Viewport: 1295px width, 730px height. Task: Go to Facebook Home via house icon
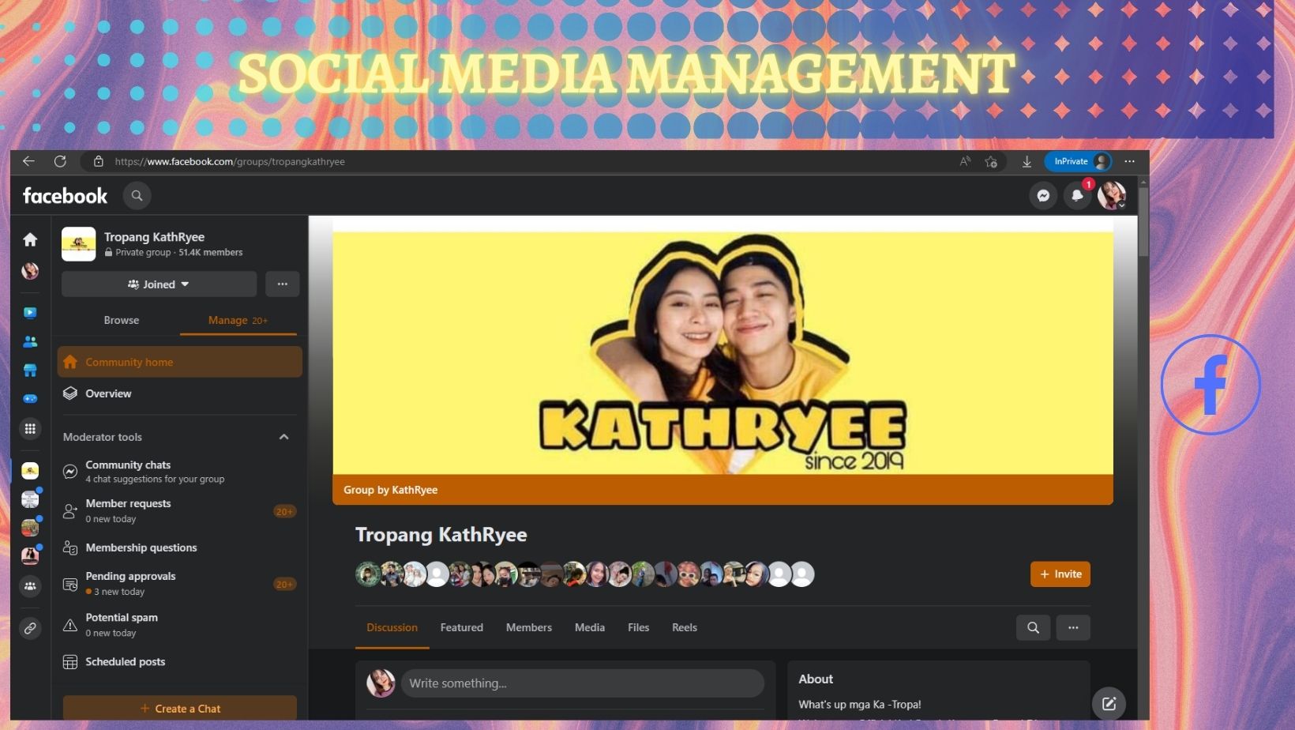(30, 239)
